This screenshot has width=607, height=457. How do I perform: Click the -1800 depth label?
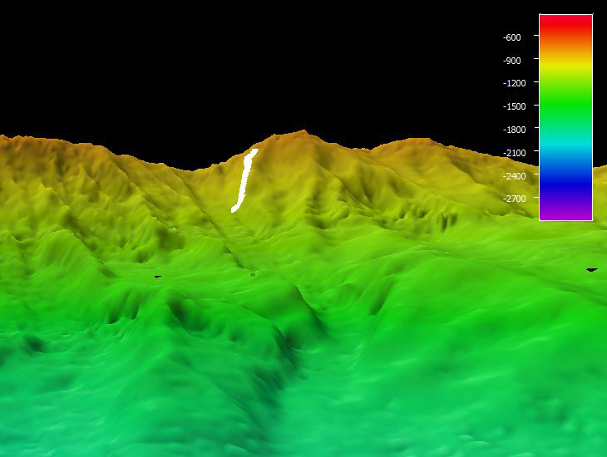[x=514, y=130]
